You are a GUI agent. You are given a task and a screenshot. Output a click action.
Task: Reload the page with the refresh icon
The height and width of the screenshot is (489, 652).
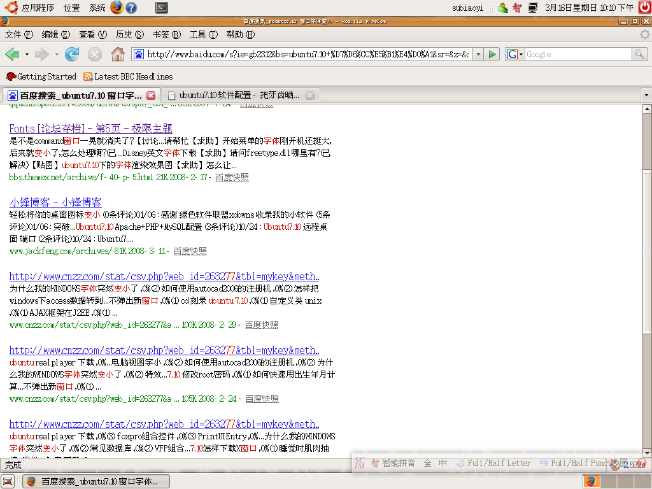72,54
